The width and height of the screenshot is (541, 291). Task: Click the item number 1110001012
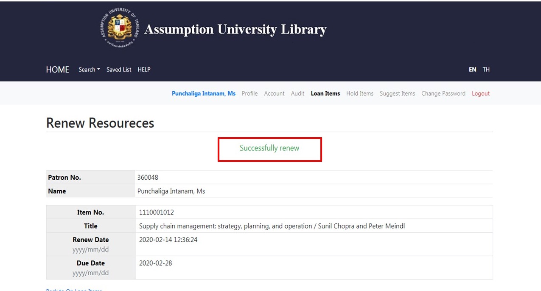(156, 212)
